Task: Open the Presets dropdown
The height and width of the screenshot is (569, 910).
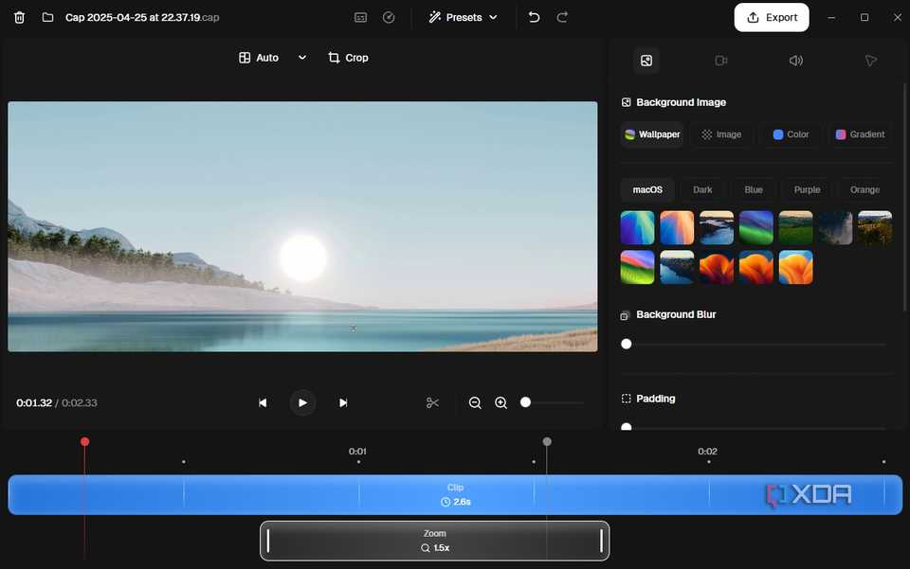Action: [x=463, y=17]
